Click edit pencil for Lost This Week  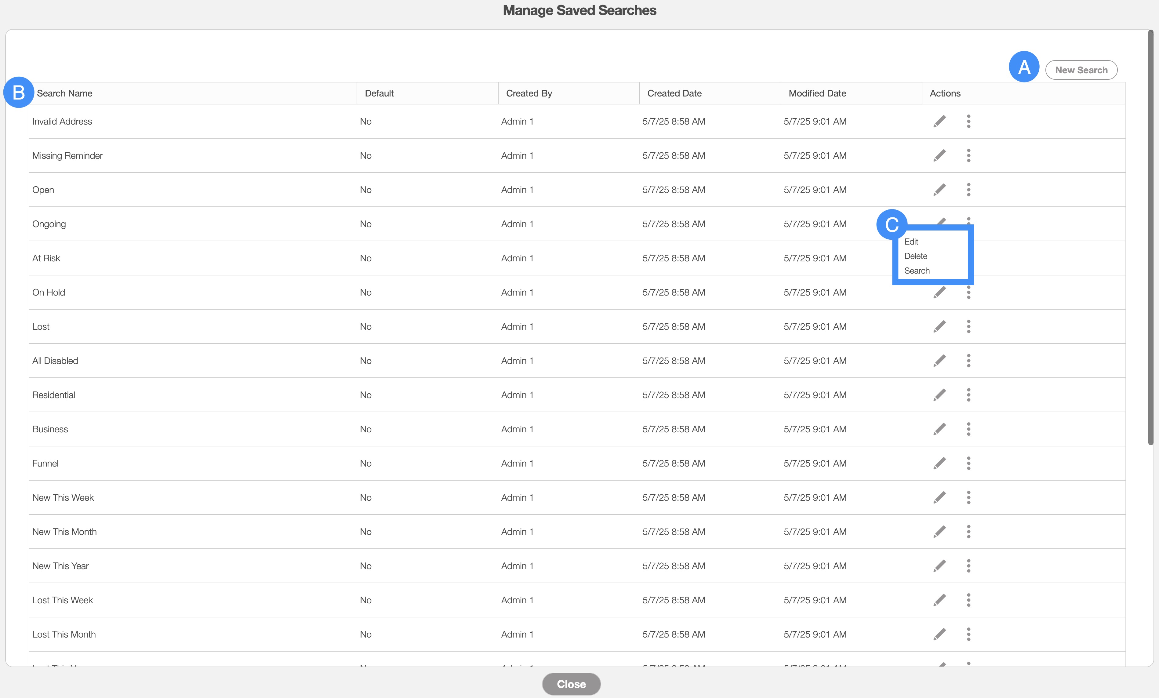[x=939, y=600]
